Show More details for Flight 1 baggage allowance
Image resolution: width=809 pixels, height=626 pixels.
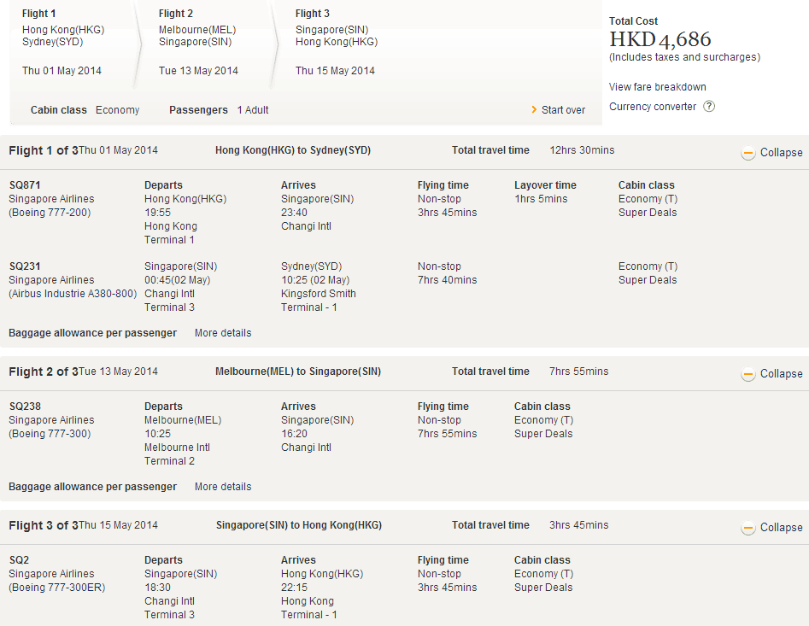(x=223, y=333)
